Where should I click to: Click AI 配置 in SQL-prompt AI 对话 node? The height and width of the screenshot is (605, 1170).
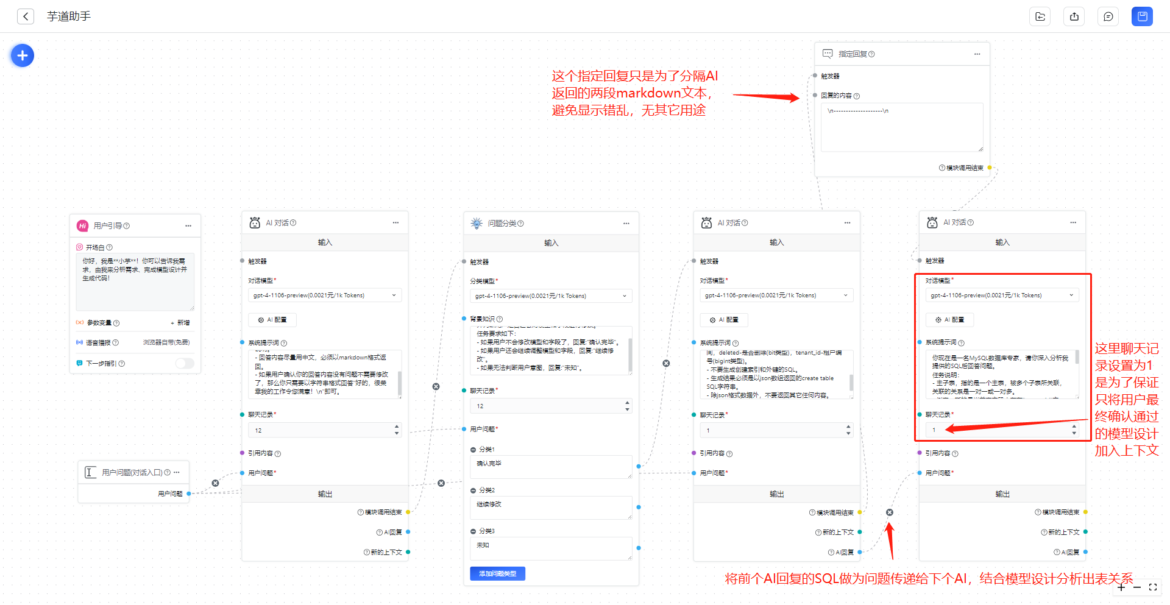(x=724, y=320)
